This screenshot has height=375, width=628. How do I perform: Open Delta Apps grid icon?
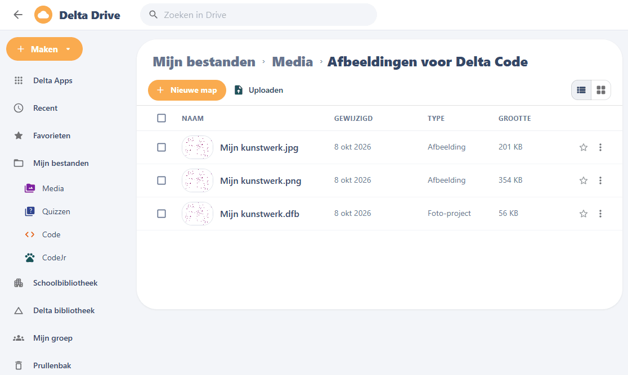click(x=19, y=80)
